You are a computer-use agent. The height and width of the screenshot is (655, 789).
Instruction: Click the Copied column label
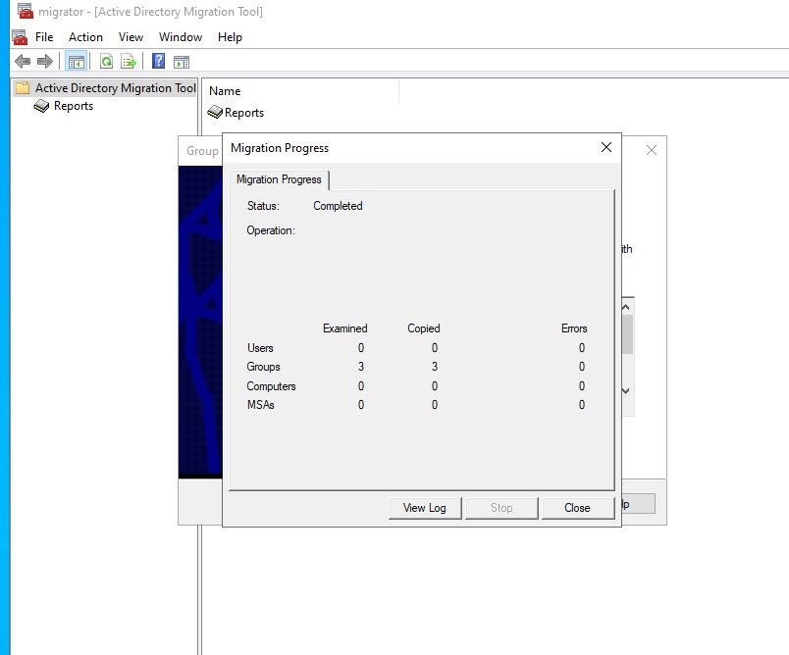point(424,328)
